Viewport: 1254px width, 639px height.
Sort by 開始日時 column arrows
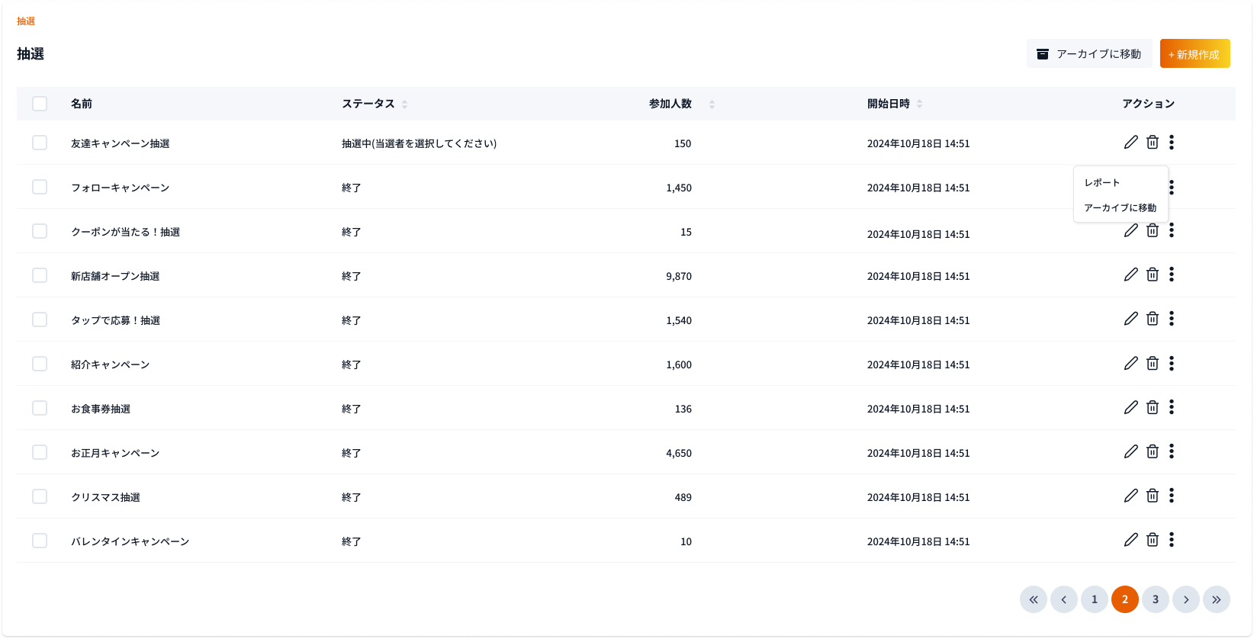click(919, 104)
